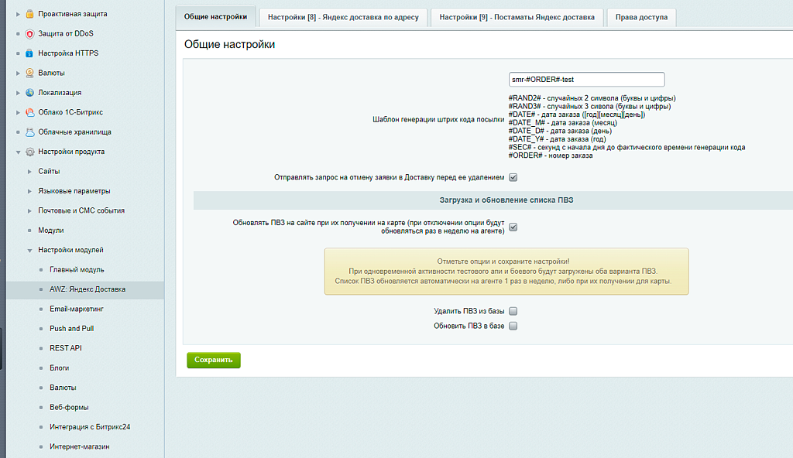Click the Облачные хранилища storage icon

point(29,132)
